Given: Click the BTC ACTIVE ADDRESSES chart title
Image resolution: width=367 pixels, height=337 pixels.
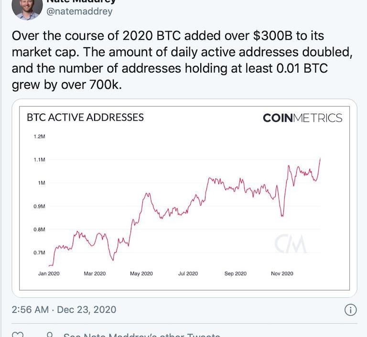Looking at the screenshot, I should point(85,117).
